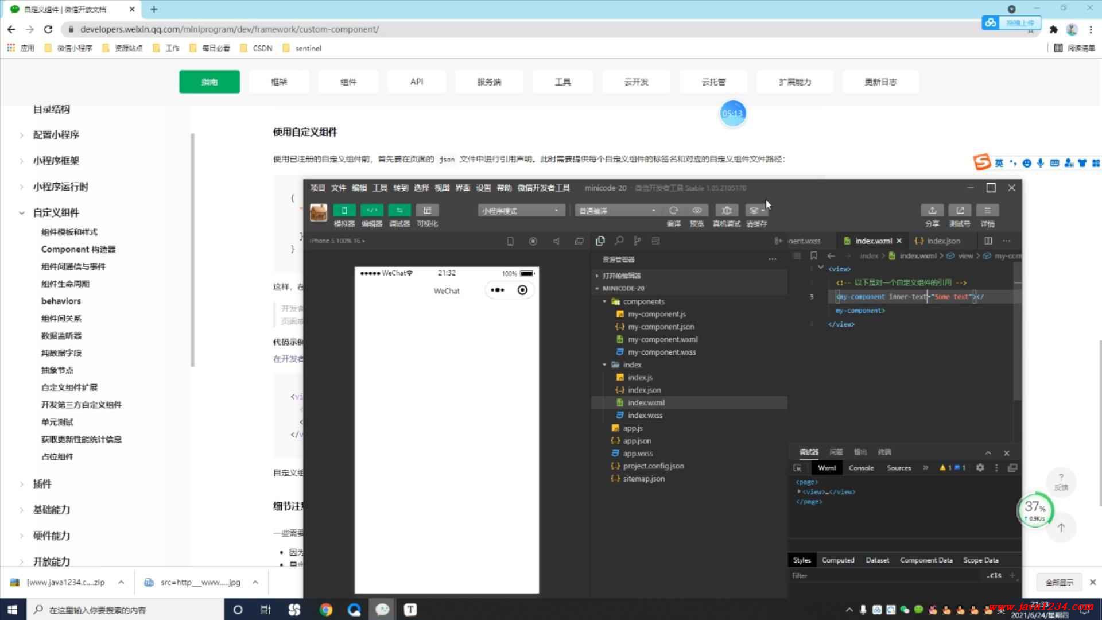
Task: Click the phone rotate device icon
Action: coord(510,241)
